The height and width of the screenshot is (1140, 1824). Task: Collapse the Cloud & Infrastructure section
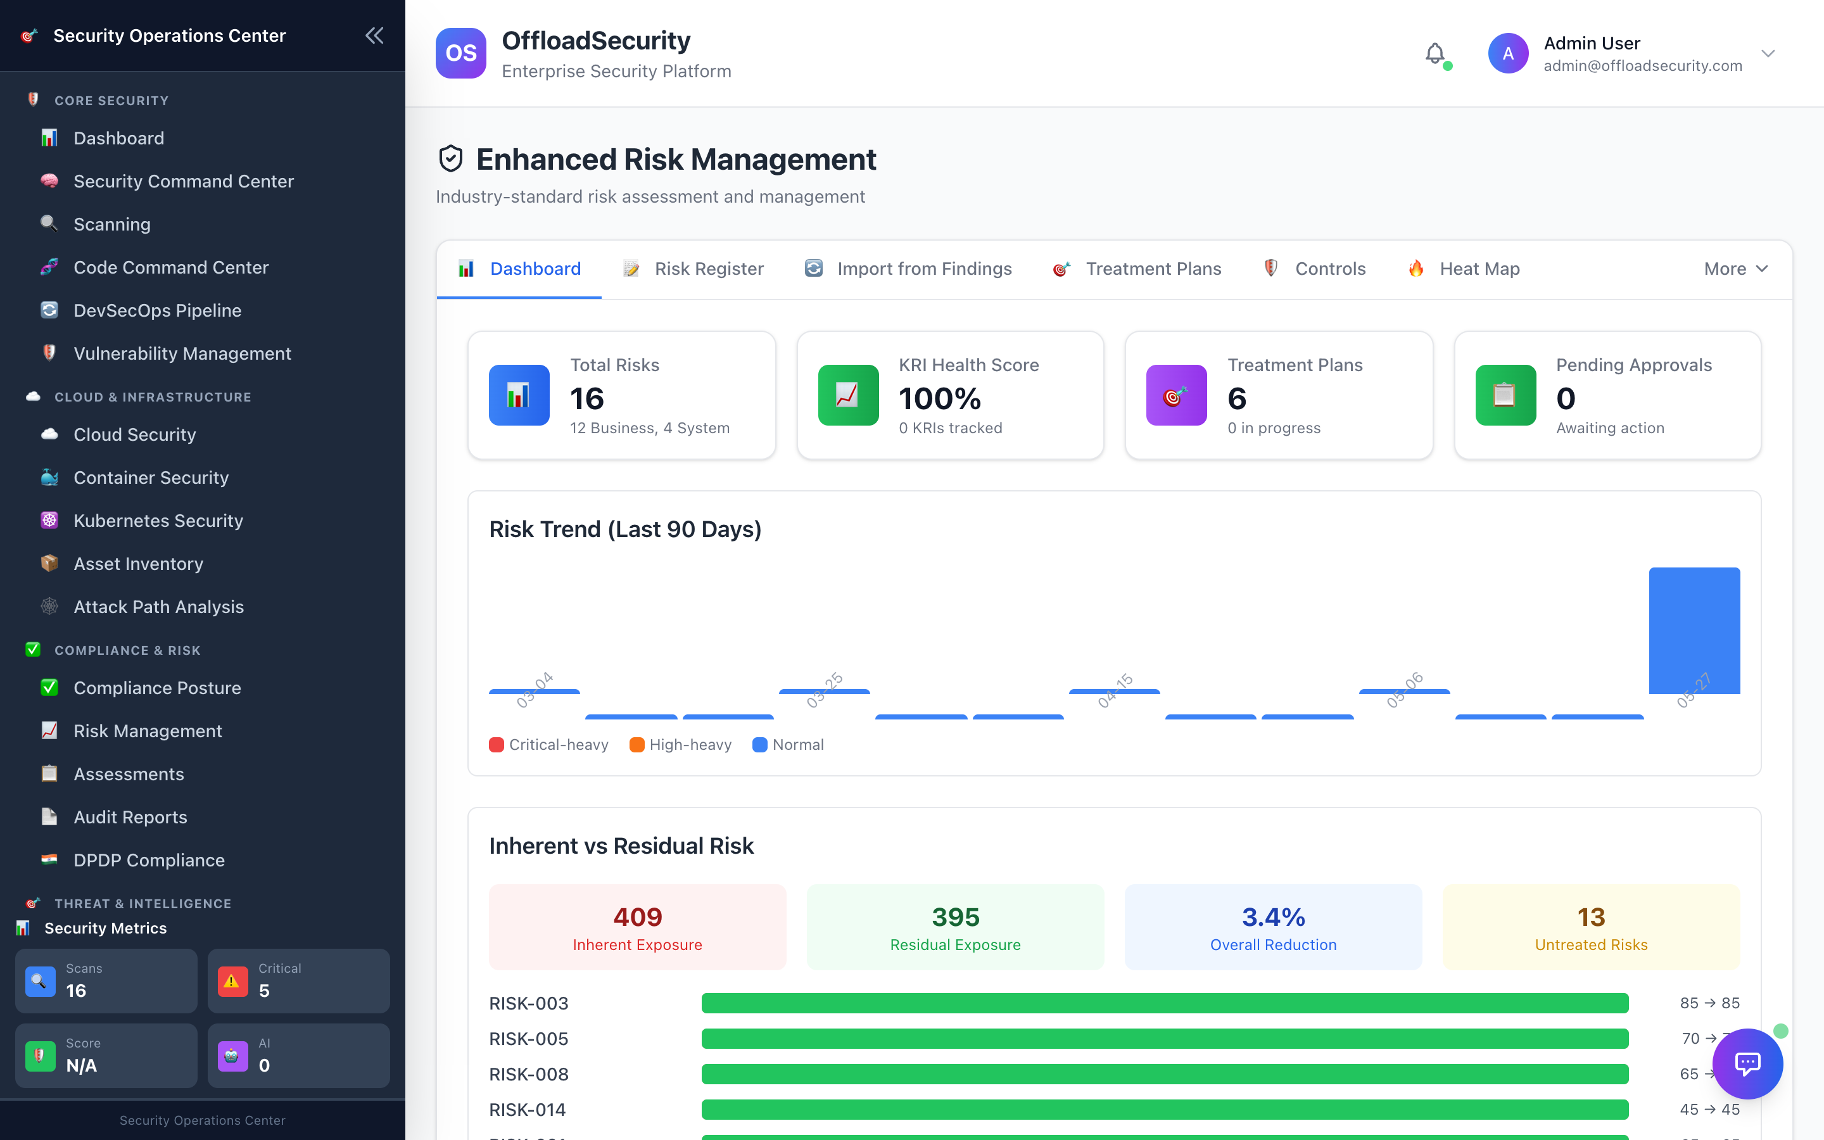(x=153, y=396)
